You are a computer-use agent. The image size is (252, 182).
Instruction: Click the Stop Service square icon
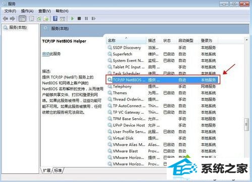(x=79, y=19)
